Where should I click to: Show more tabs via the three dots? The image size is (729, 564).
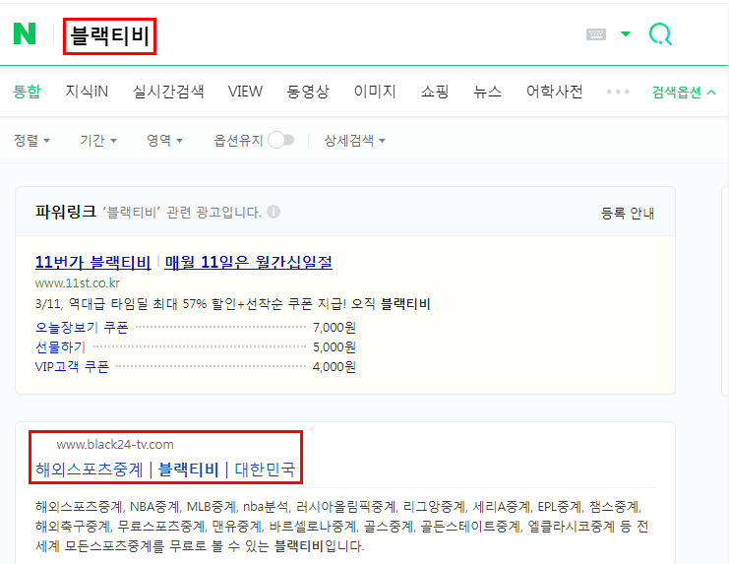click(618, 92)
